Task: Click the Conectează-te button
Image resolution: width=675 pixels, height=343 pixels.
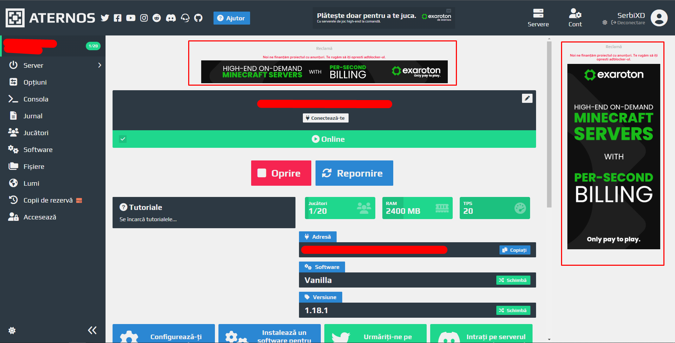Action: point(326,118)
